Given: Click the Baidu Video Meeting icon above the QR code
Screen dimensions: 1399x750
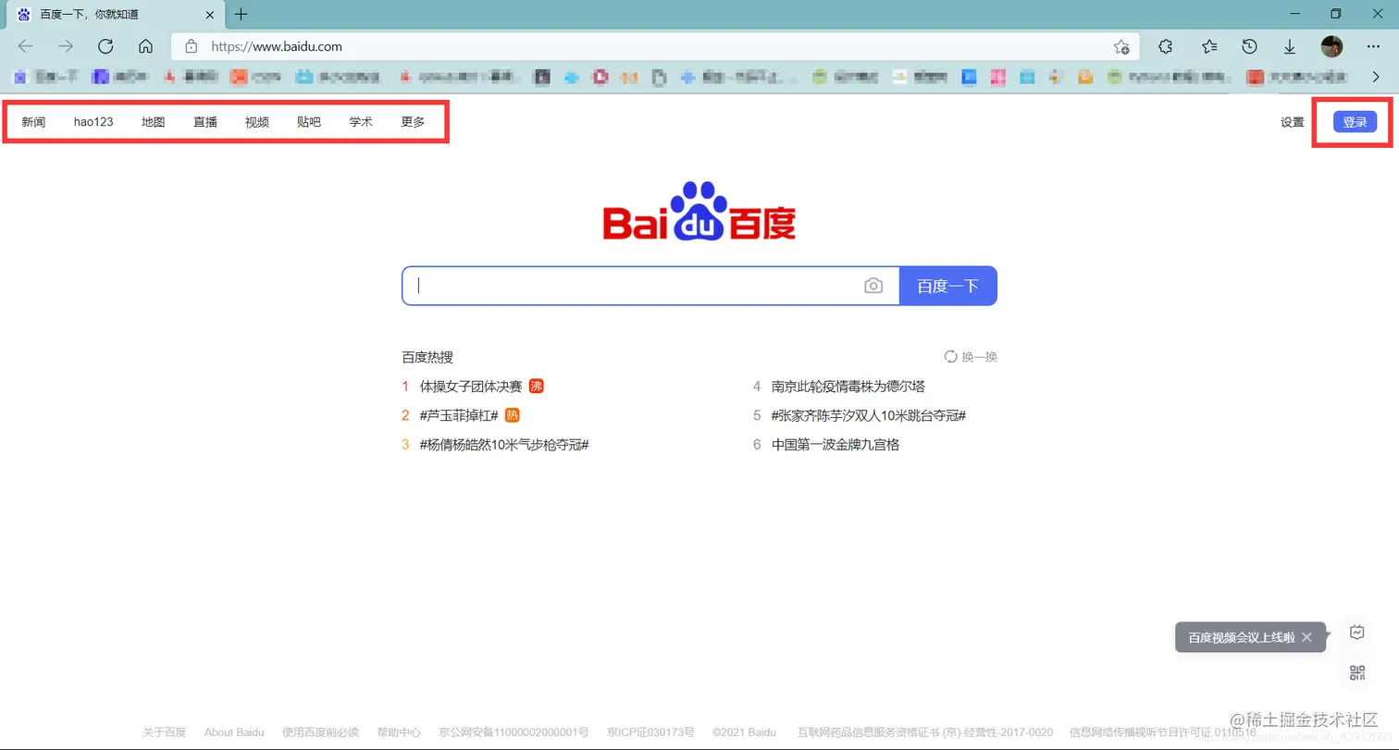Looking at the screenshot, I should (x=1356, y=632).
